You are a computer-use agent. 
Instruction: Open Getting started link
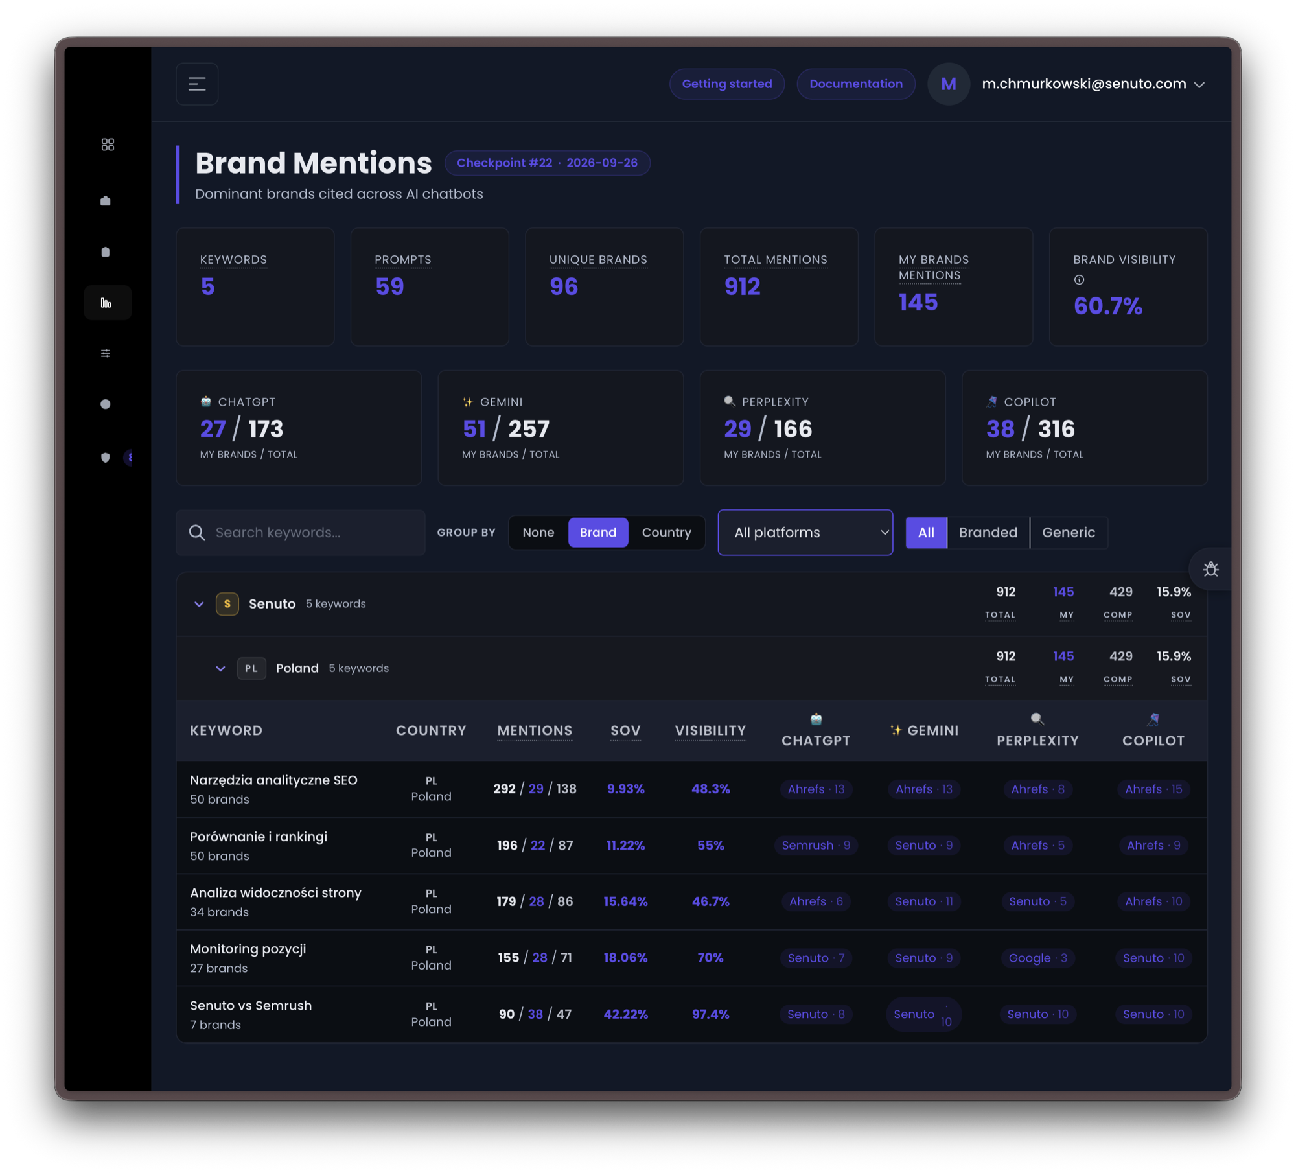pos(726,84)
